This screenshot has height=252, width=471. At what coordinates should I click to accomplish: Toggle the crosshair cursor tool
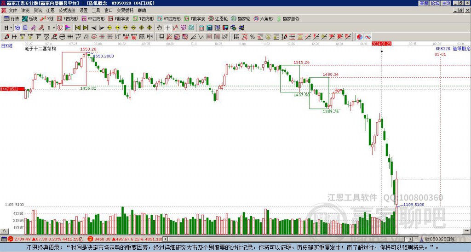(x=167, y=28)
